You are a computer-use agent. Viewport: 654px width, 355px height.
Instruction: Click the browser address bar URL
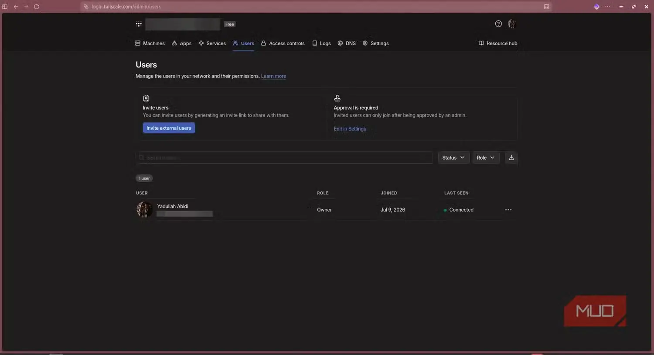coord(126,7)
